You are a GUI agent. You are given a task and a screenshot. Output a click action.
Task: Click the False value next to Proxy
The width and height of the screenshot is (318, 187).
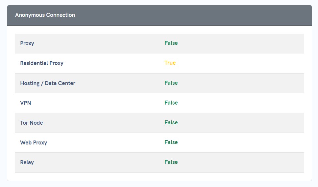[171, 43]
